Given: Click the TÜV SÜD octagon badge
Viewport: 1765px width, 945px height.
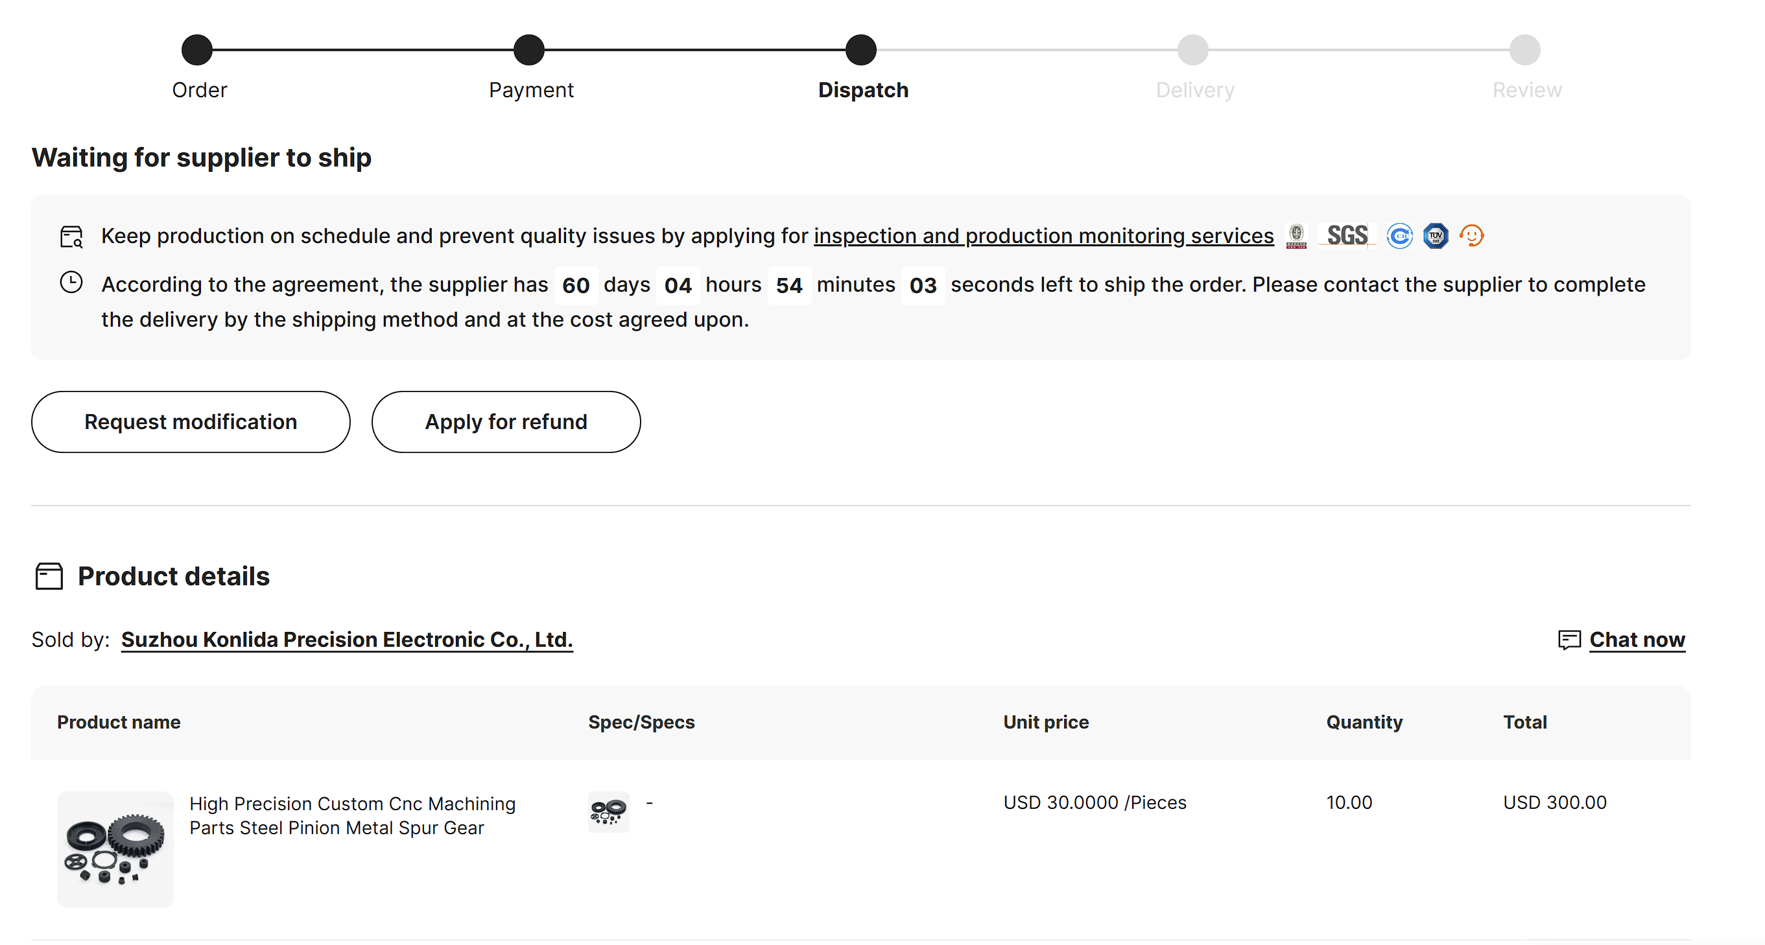Looking at the screenshot, I should click(x=1436, y=235).
